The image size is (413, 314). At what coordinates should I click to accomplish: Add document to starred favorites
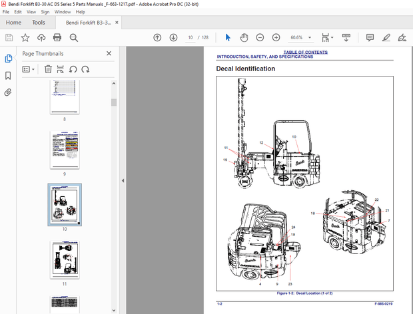click(x=25, y=38)
